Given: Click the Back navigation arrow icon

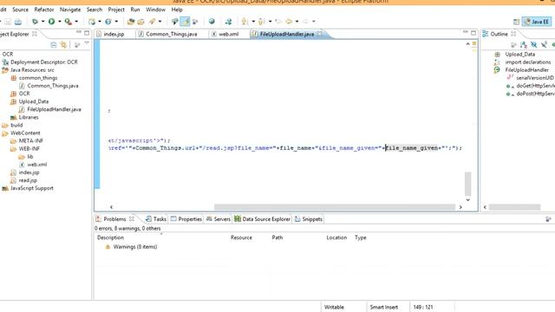Looking at the screenshot, I should (289, 22).
